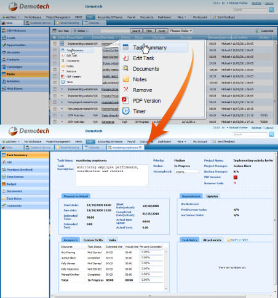Open the Customer Service tab in the upper screenshot
Screen dimensions: 278x298
click(x=39, y=23)
